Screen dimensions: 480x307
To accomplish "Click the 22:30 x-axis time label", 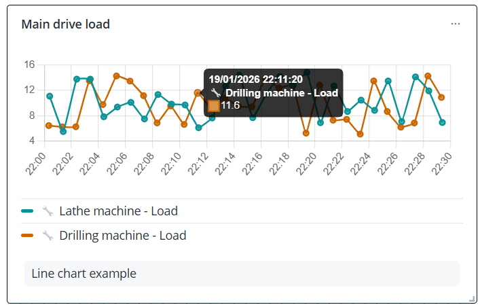I will (x=441, y=164).
